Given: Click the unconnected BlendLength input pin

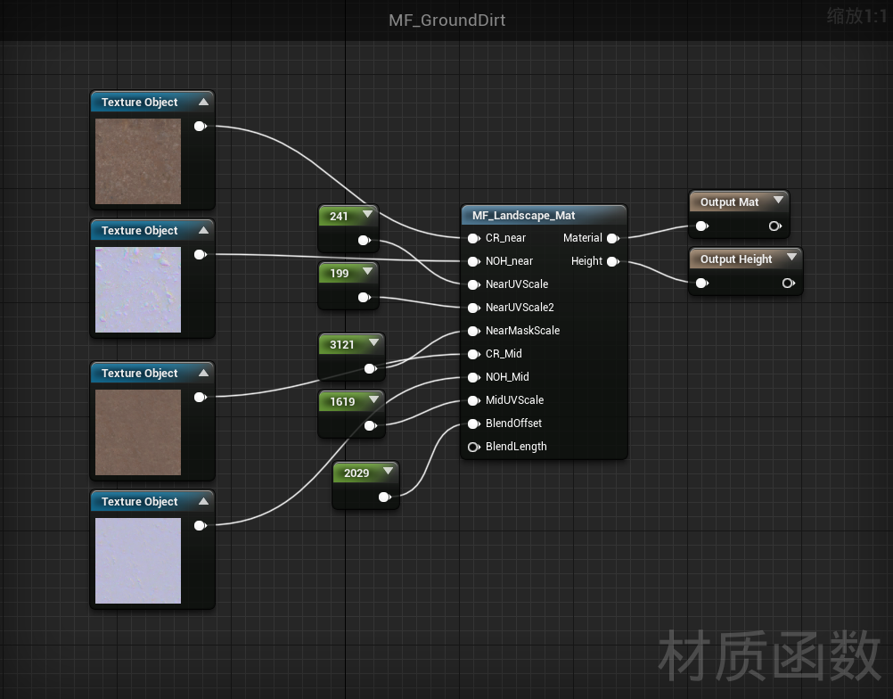Looking at the screenshot, I should 473,447.
